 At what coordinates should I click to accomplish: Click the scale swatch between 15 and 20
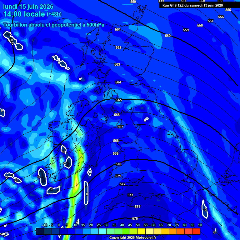87,232
